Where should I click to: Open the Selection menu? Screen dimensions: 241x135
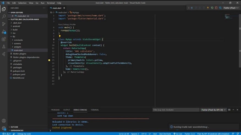[22, 3]
